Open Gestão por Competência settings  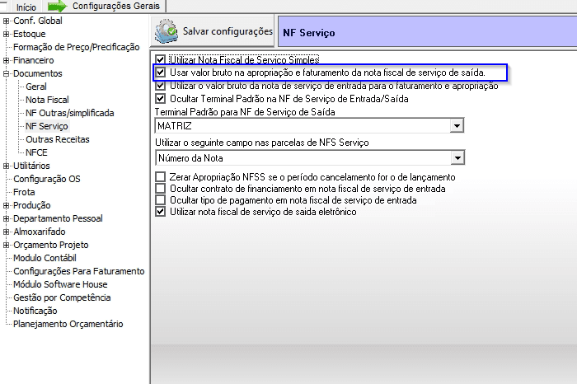point(62,297)
